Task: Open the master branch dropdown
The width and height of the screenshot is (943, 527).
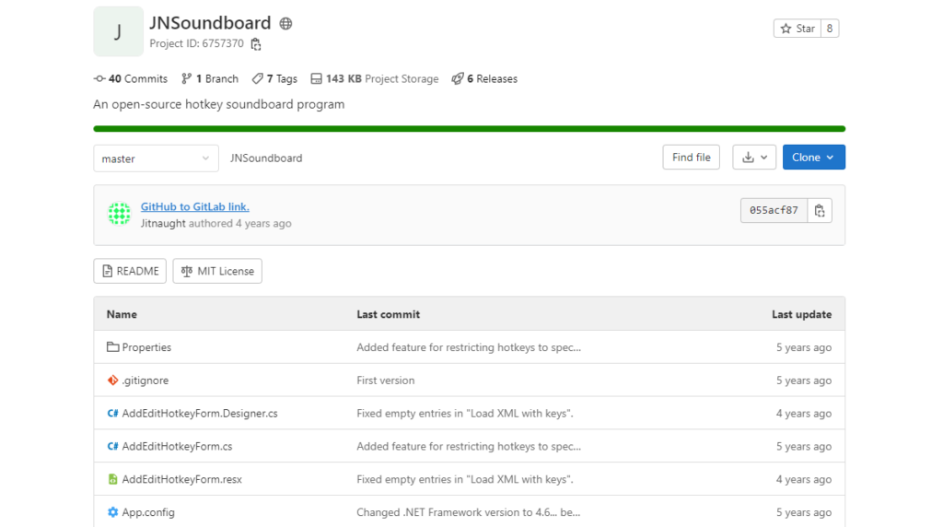Action: 156,158
